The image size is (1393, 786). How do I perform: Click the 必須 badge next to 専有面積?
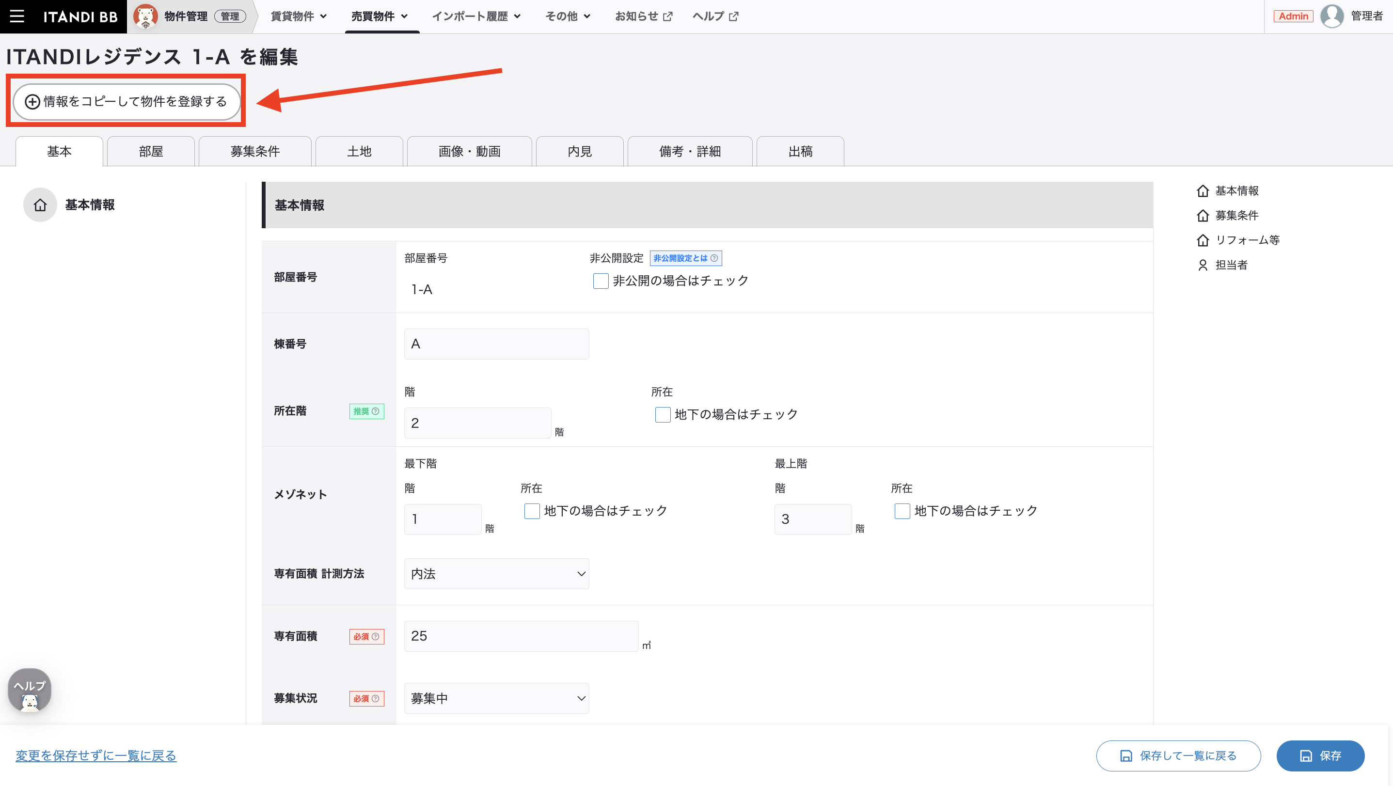(366, 637)
